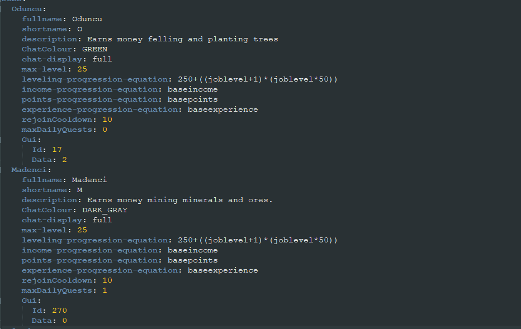Image resolution: width=521 pixels, height=329 pixels.
Task: Click the text "Earns money felling and planting trees"
Action: coord(182,39)
